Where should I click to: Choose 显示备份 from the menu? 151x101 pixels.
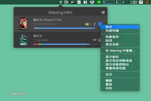[x=120, y=57]
